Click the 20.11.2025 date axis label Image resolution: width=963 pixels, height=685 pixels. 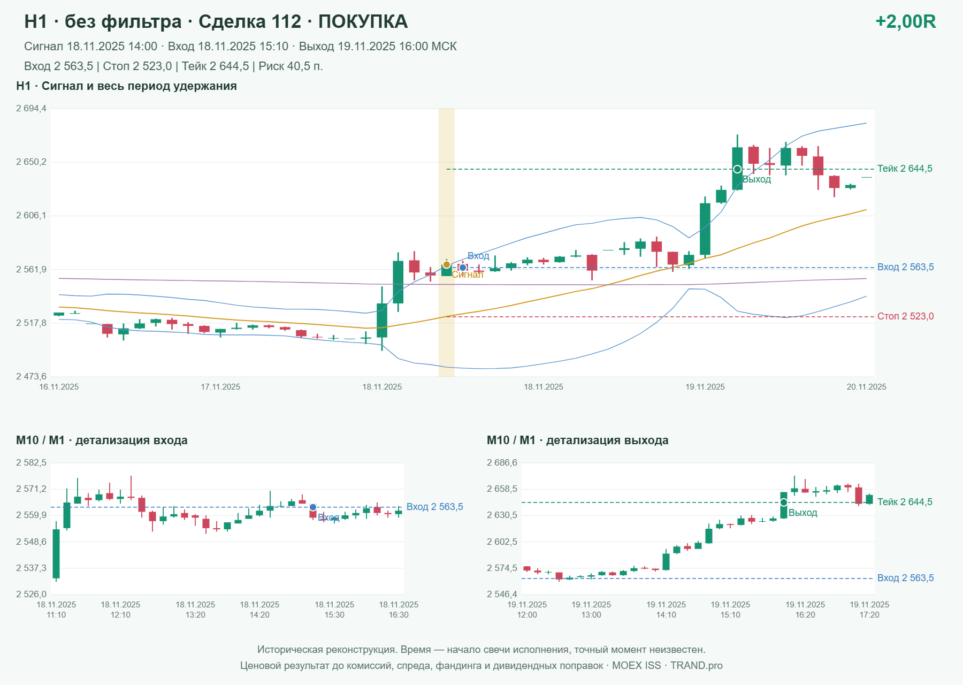point(866,387)
